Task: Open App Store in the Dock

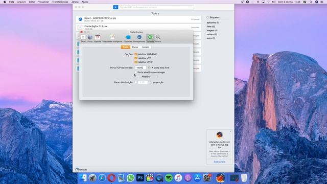Action: pyautogui.click(x=197, y=178)
